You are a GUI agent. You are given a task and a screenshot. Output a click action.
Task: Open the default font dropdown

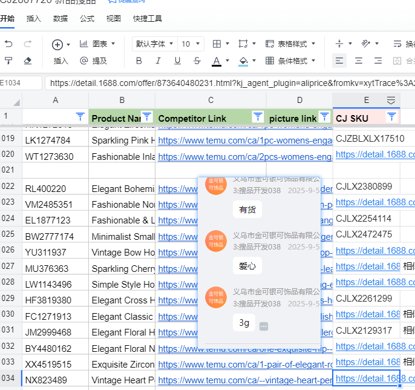point(154,44)
